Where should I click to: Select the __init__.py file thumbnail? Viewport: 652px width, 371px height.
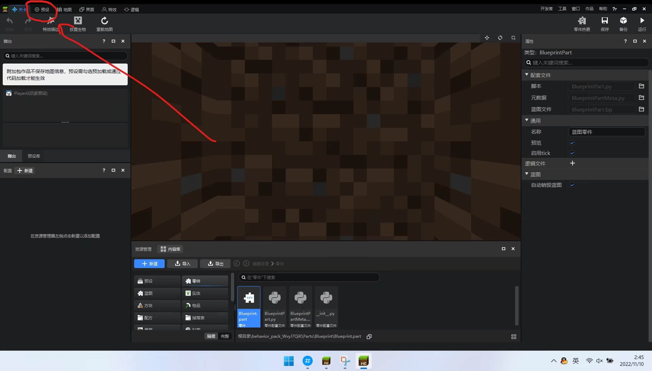point(326,307)
